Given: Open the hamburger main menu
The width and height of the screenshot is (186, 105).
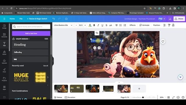Looking at the screenshot, I should tap(4, 19).
